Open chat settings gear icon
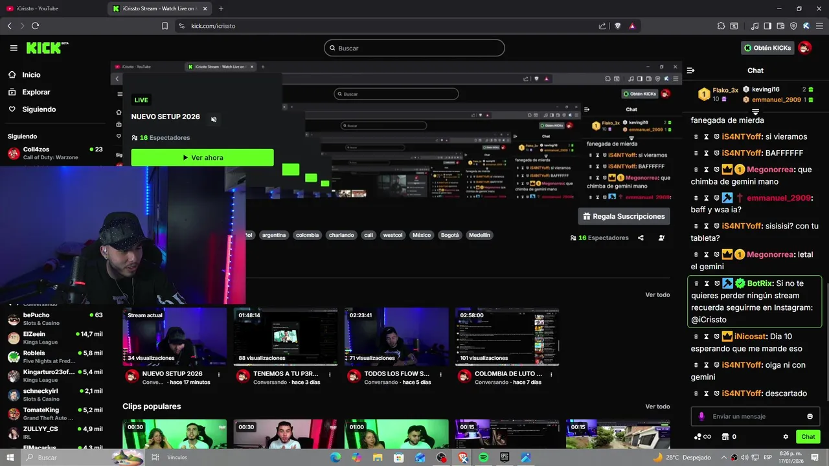The width and height of the screenshot is (829, 466). click(x=786, y=437)
